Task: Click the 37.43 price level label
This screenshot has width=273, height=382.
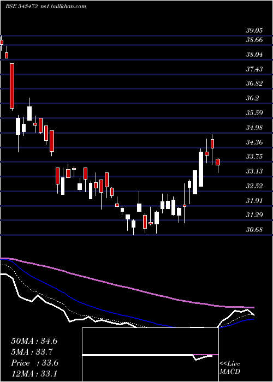Action: tap(254, 69)
